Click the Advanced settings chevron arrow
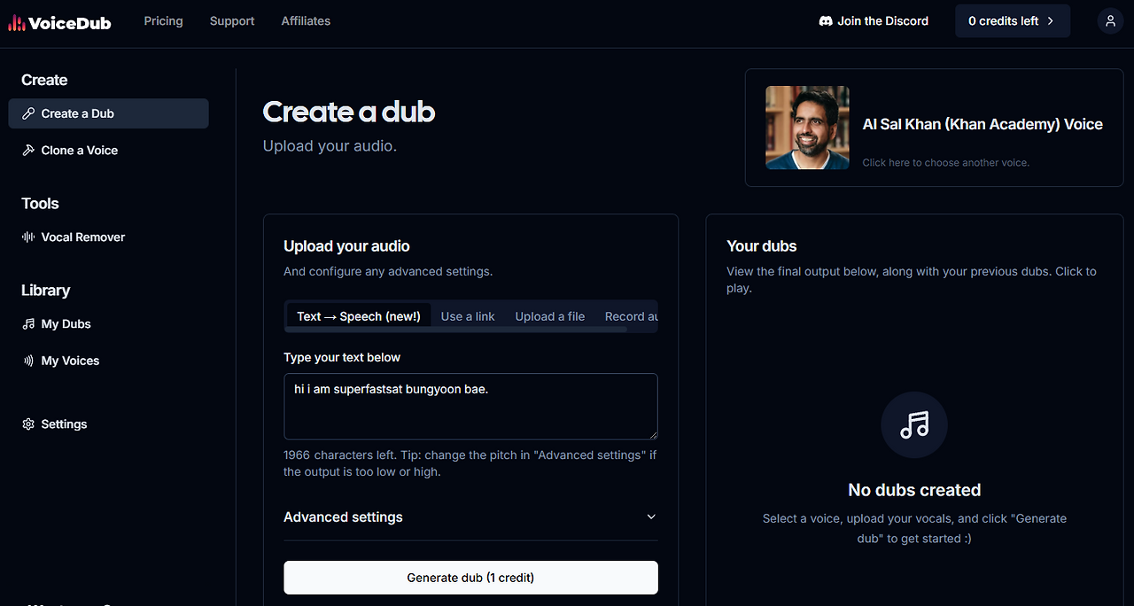Screen dimensions: 1134x606 coord(651,517)
